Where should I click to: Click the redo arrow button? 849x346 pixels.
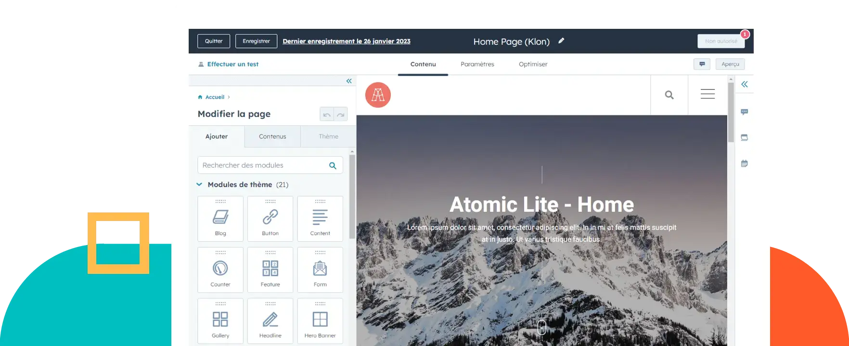tap(341, 114)
